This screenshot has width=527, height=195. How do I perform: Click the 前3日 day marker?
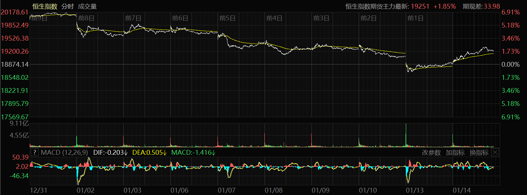321,18
